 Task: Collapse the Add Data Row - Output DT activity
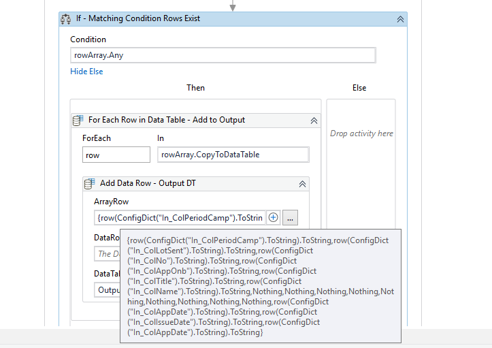[302, 184]
